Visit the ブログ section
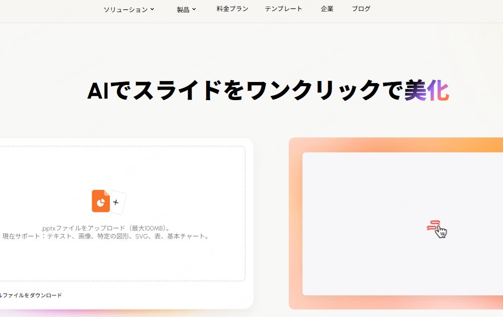The width and height of the screenshot is (503, 317). [361, 9]
